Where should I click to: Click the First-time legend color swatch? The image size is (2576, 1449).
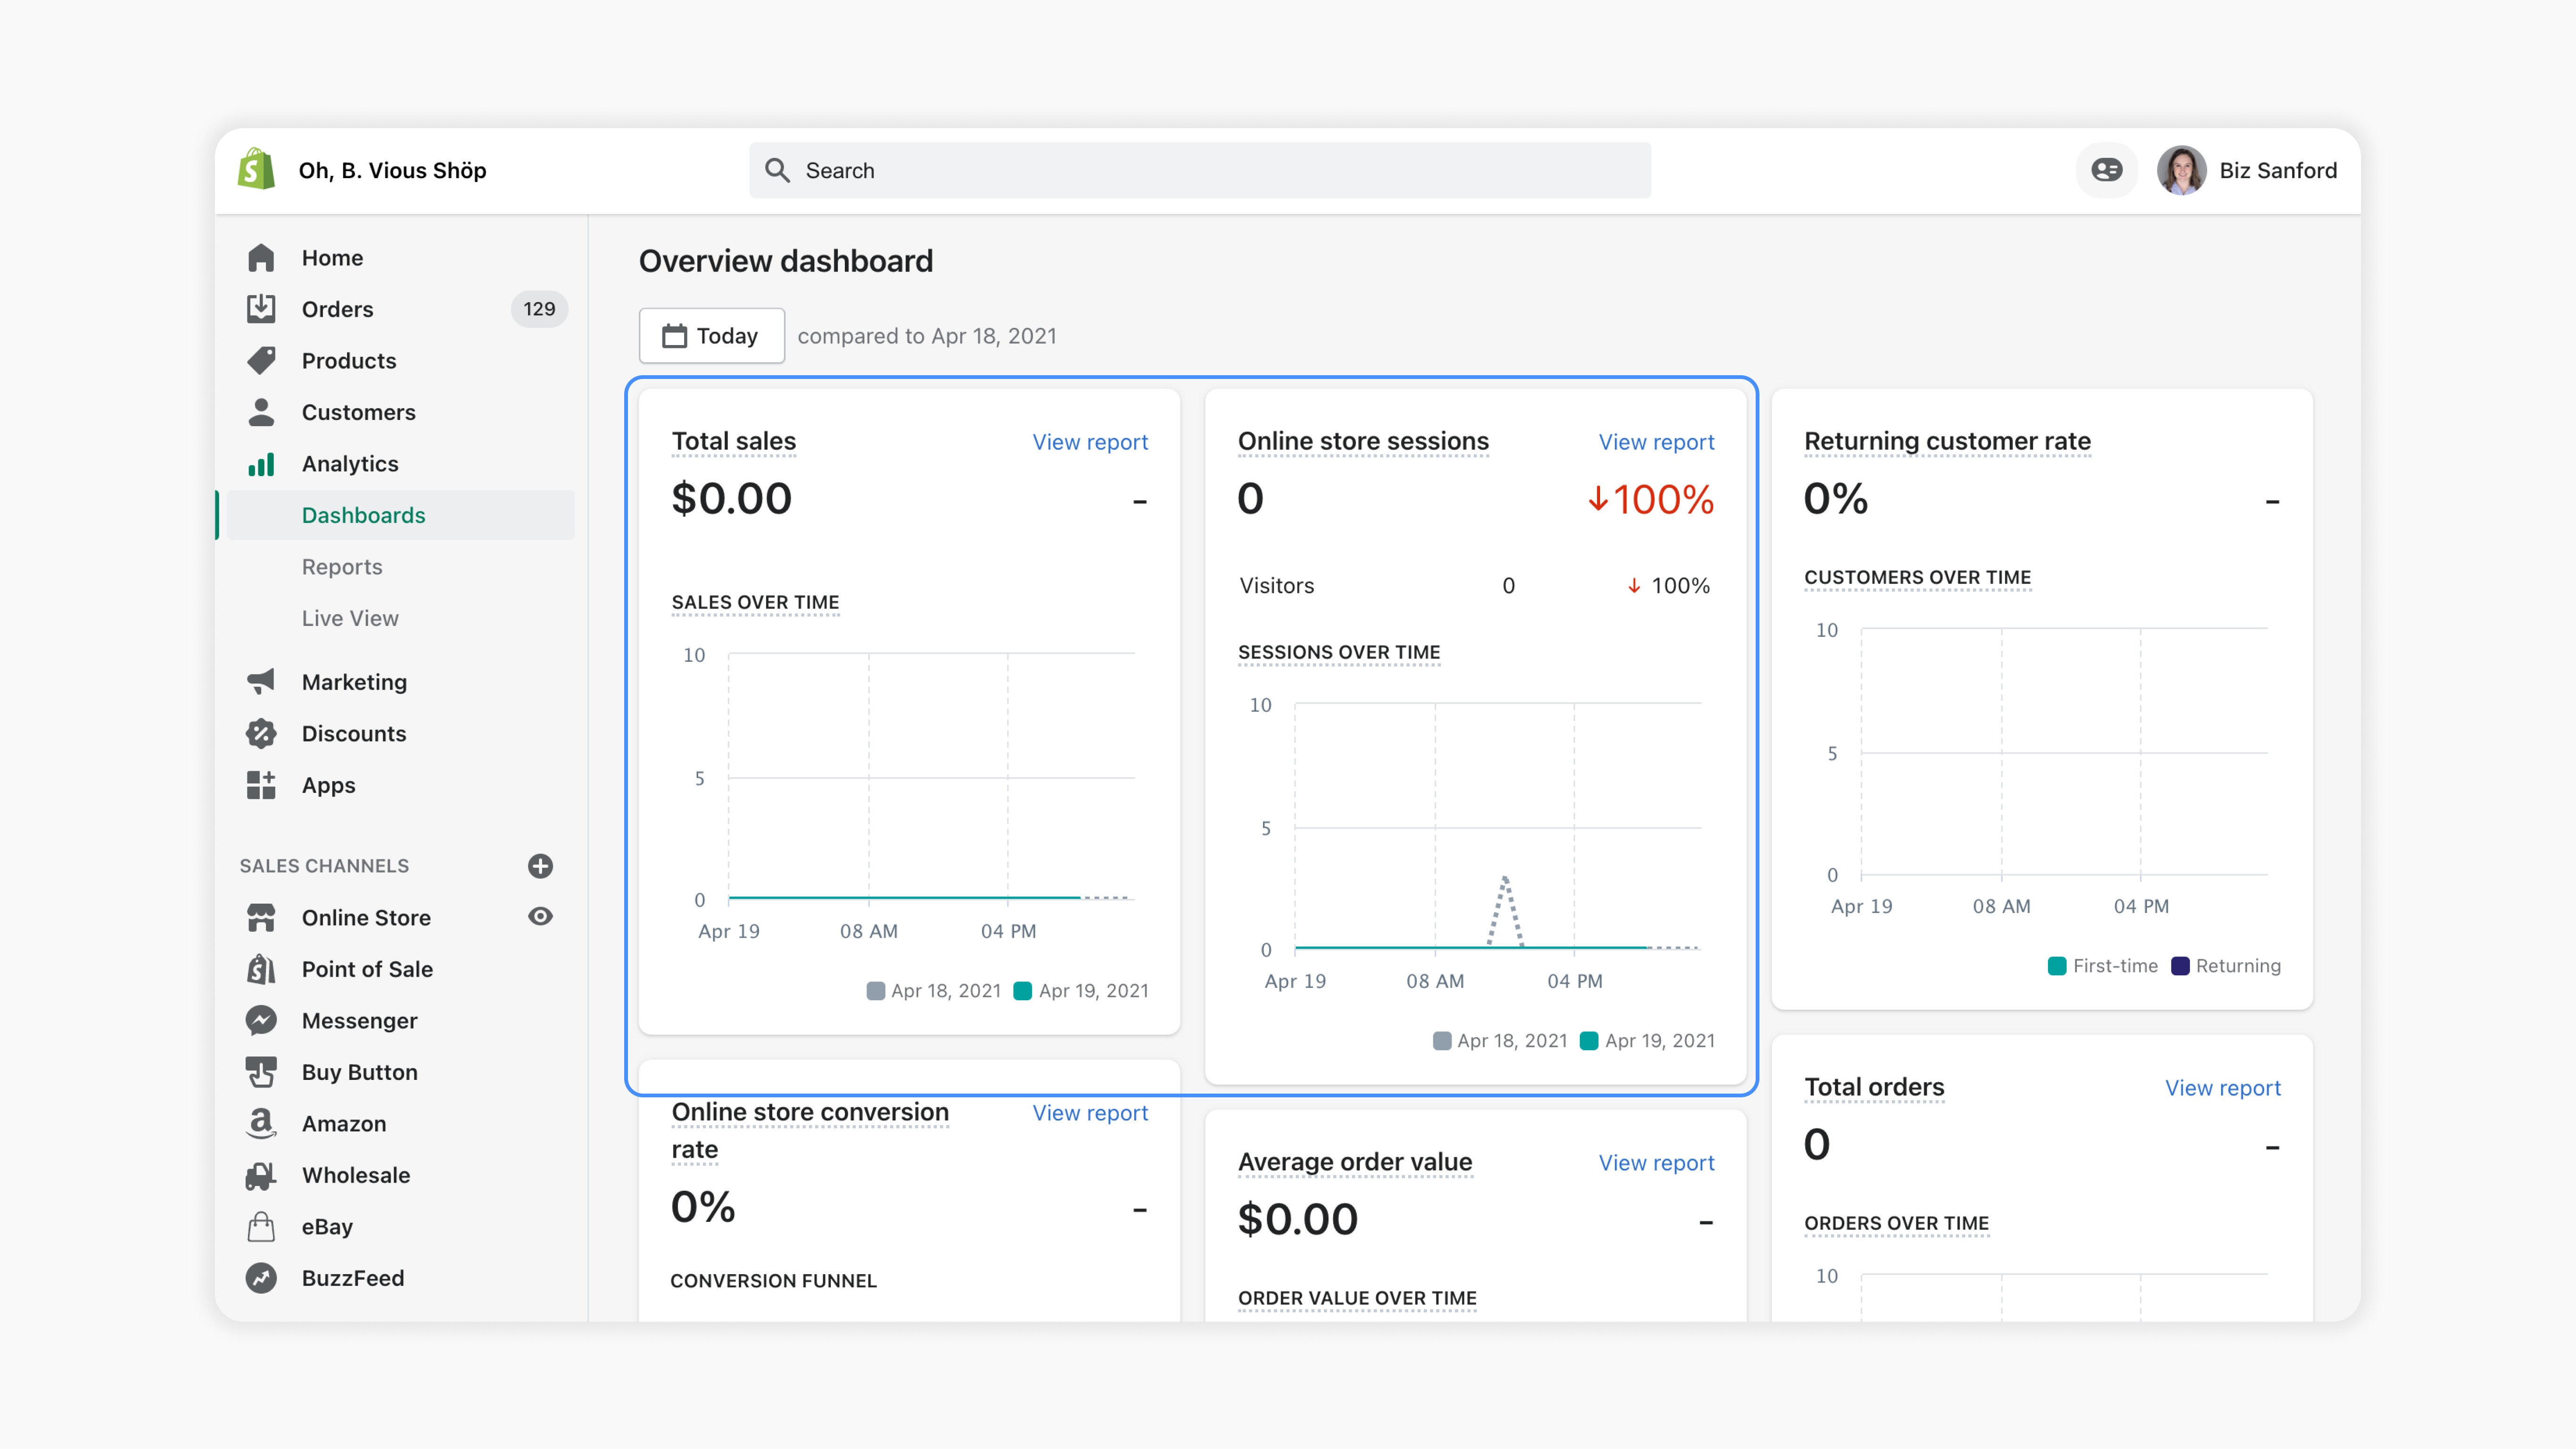click(x=2057, y=966)
